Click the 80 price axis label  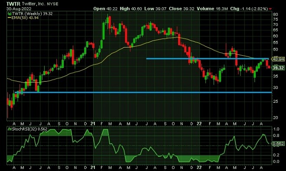coord(276,15)
